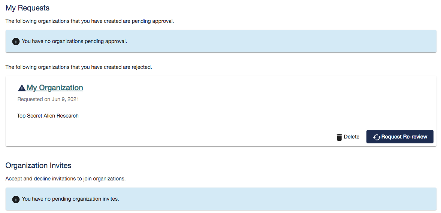Screen dimensions: 441x213
Task: Open the My Organization link
Action: [55, 88]
